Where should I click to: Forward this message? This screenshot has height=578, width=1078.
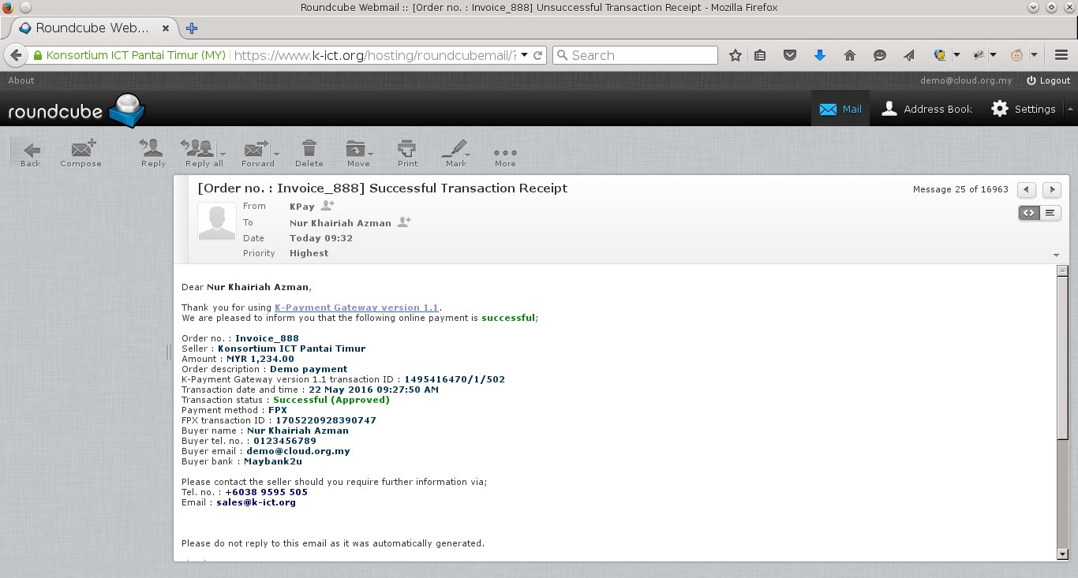[x=256, y=153]
